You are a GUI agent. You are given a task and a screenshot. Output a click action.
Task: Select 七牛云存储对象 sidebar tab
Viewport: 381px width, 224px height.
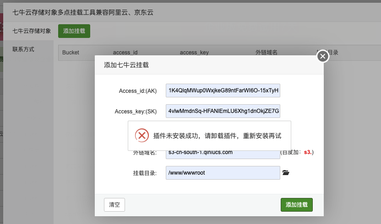coord(32,31)
